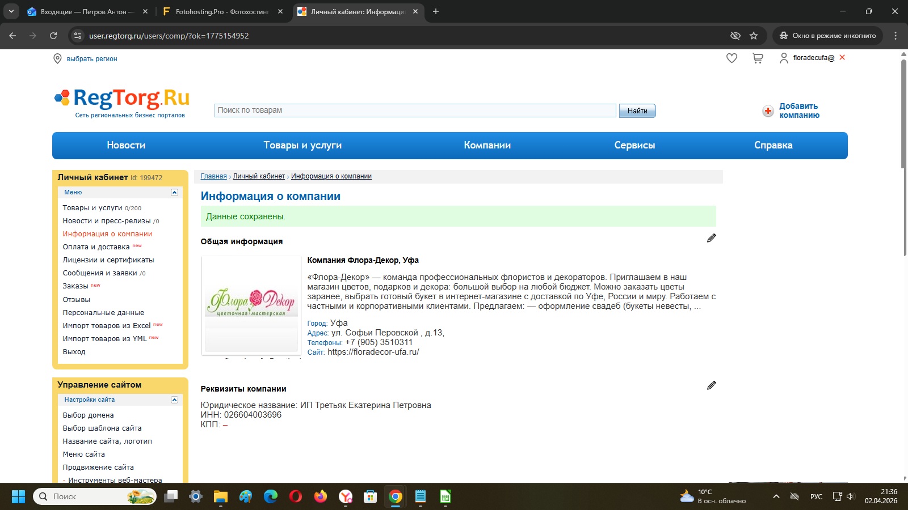Screen dimensions: 908x510
Task: Open Продвижение сайта in site settings
Action: (x=98, y=467)
